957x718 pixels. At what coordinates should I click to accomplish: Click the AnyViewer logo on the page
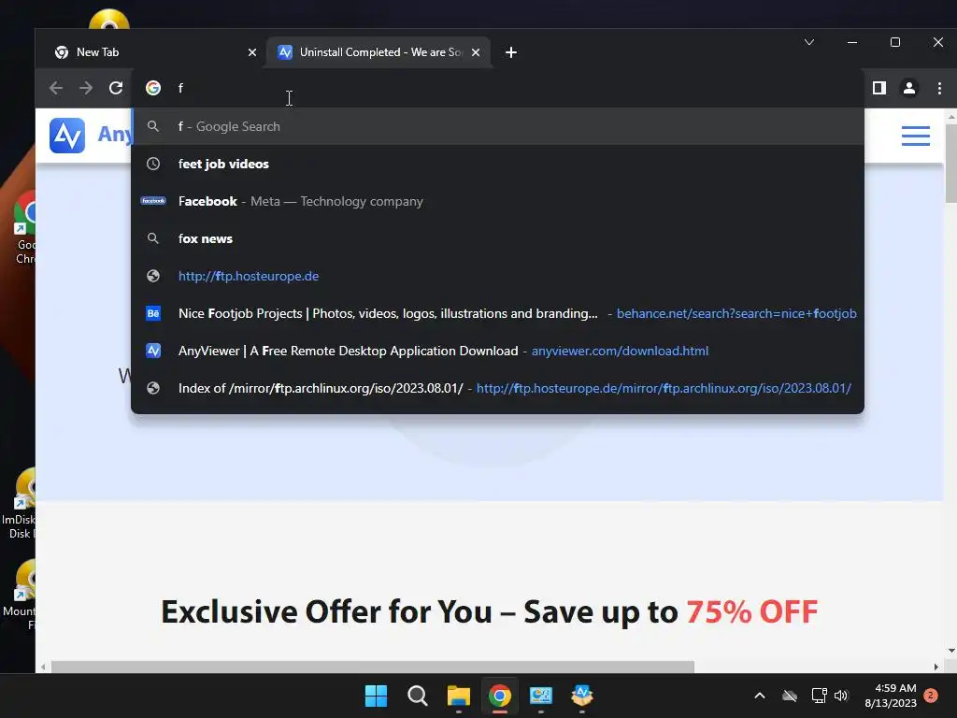(67, 136)
